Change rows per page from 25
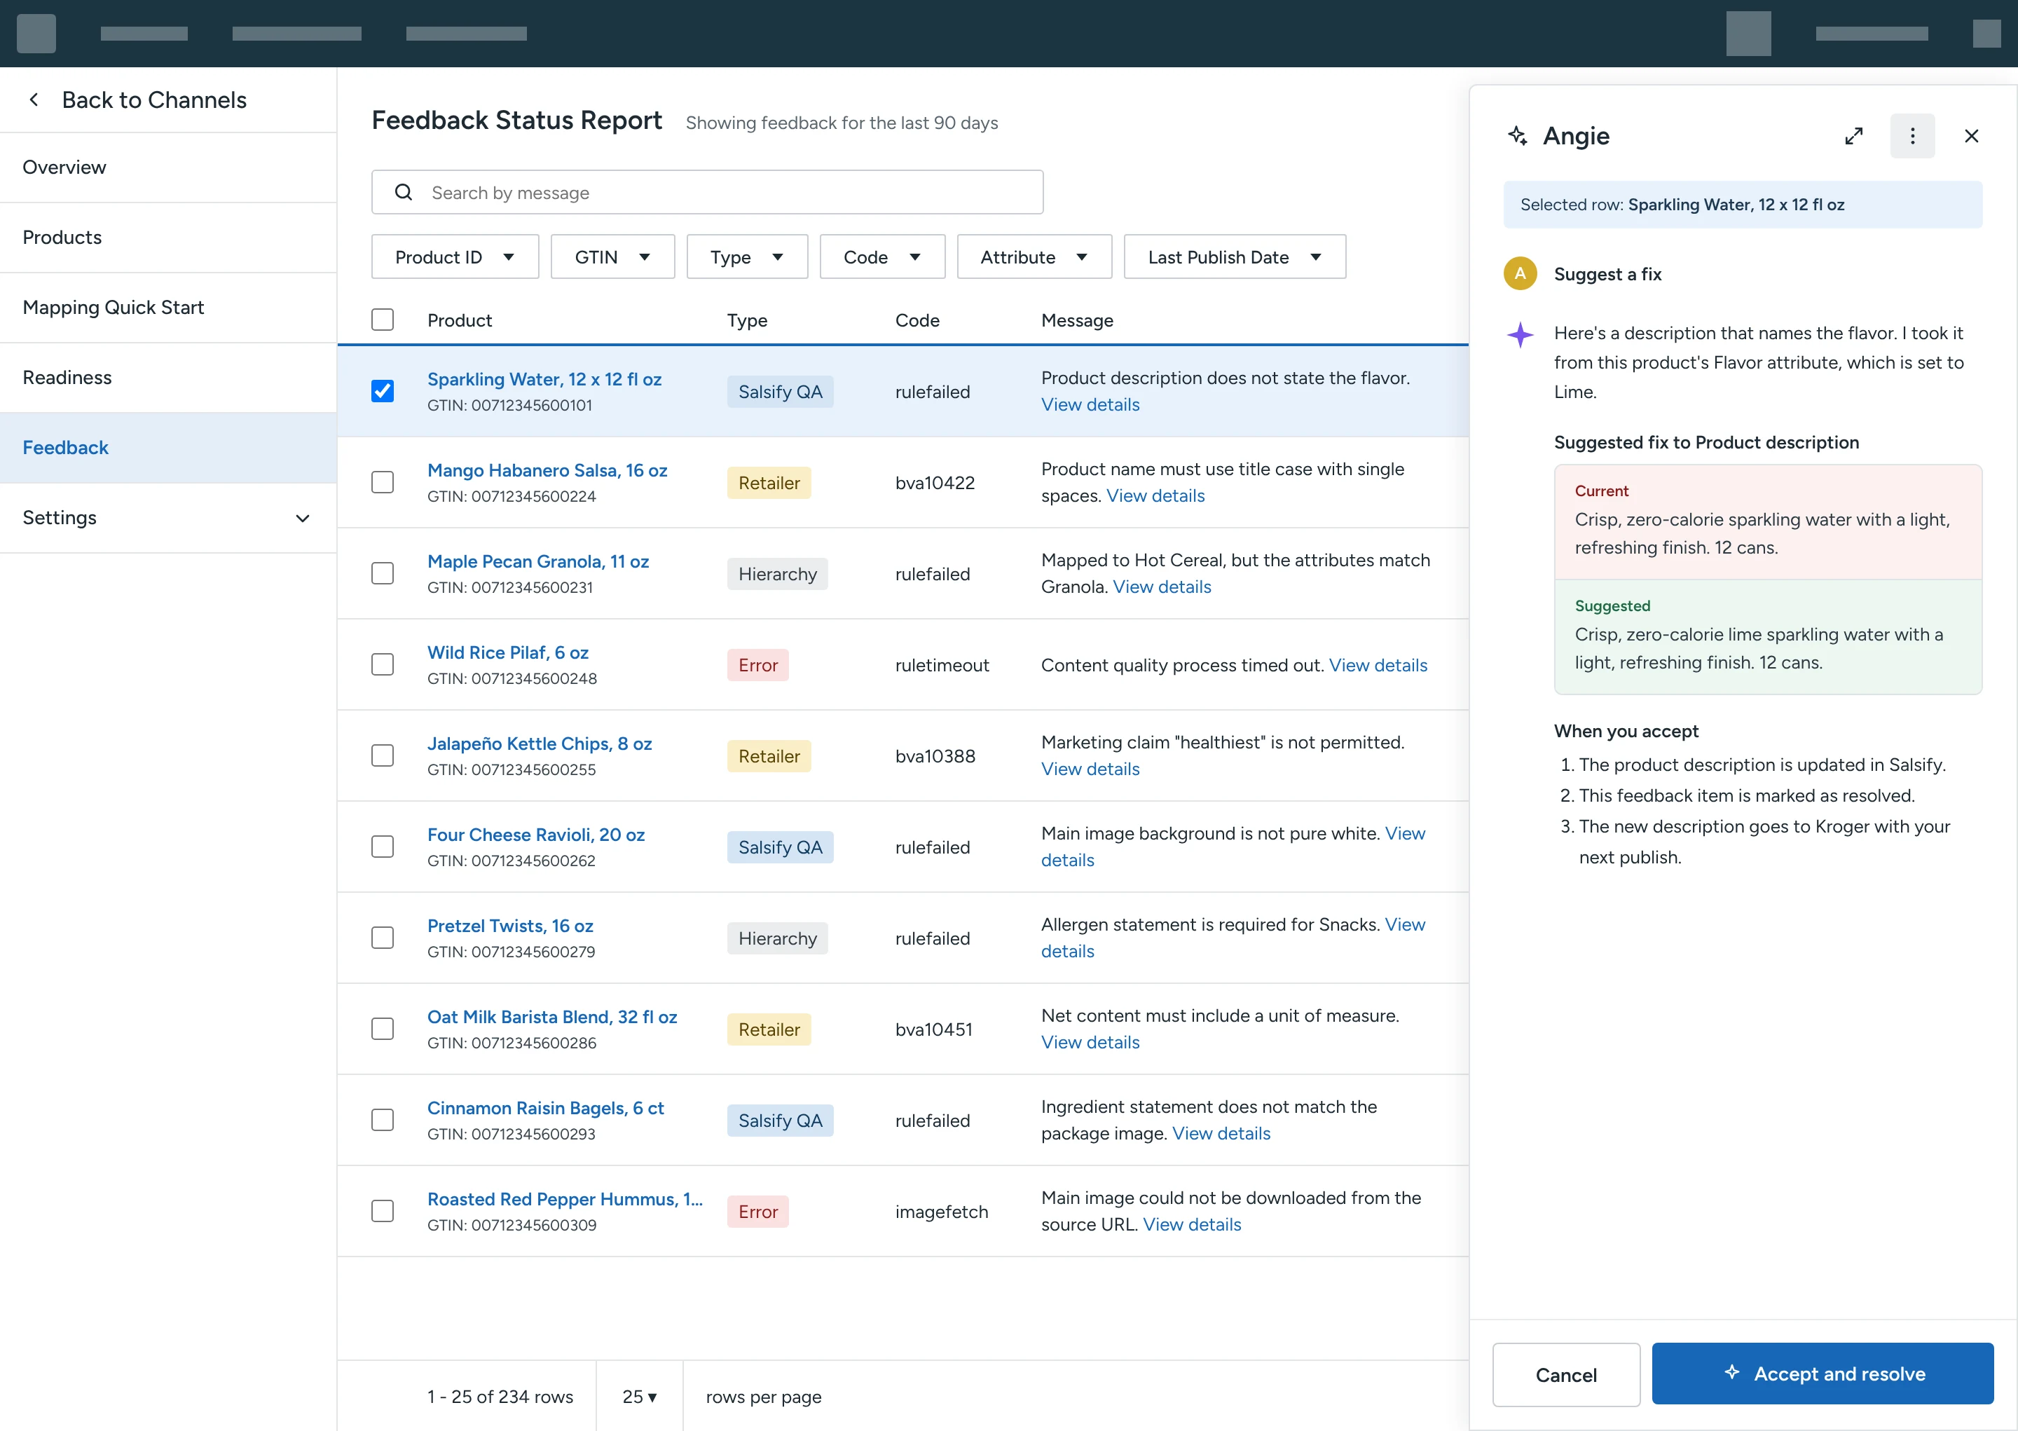This screenshot has width=2018, height=1431. coord(640,1397)
